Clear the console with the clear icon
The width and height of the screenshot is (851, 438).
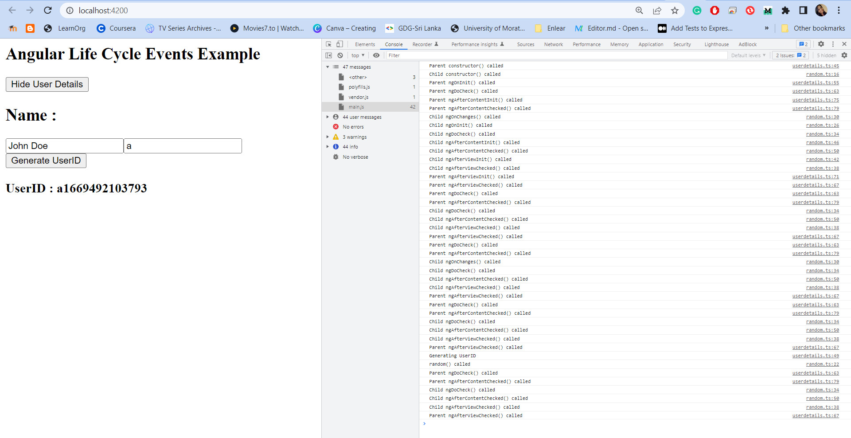[x=340, y=55]
